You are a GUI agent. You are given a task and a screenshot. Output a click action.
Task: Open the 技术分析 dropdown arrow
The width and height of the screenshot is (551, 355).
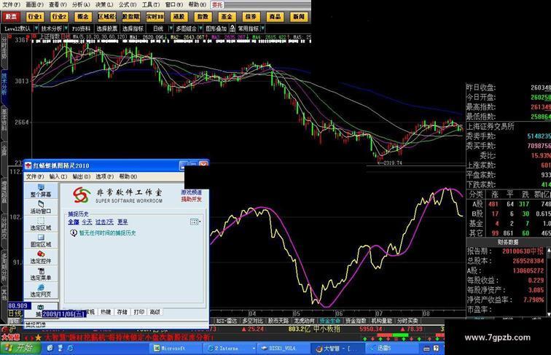(x=66, y=28)
